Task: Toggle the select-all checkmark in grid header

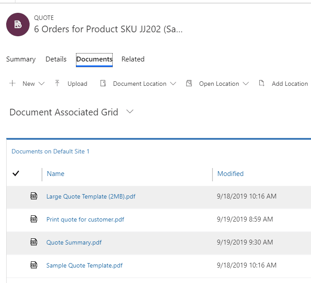Action: coord(16,174)
